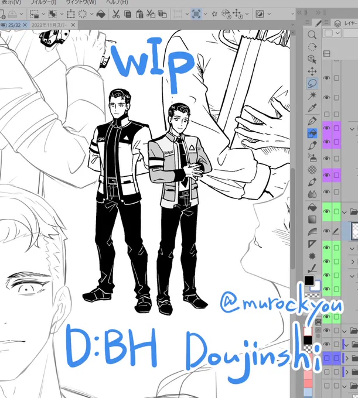Select the Frame border triangle tool

click(x=312, y=244)
